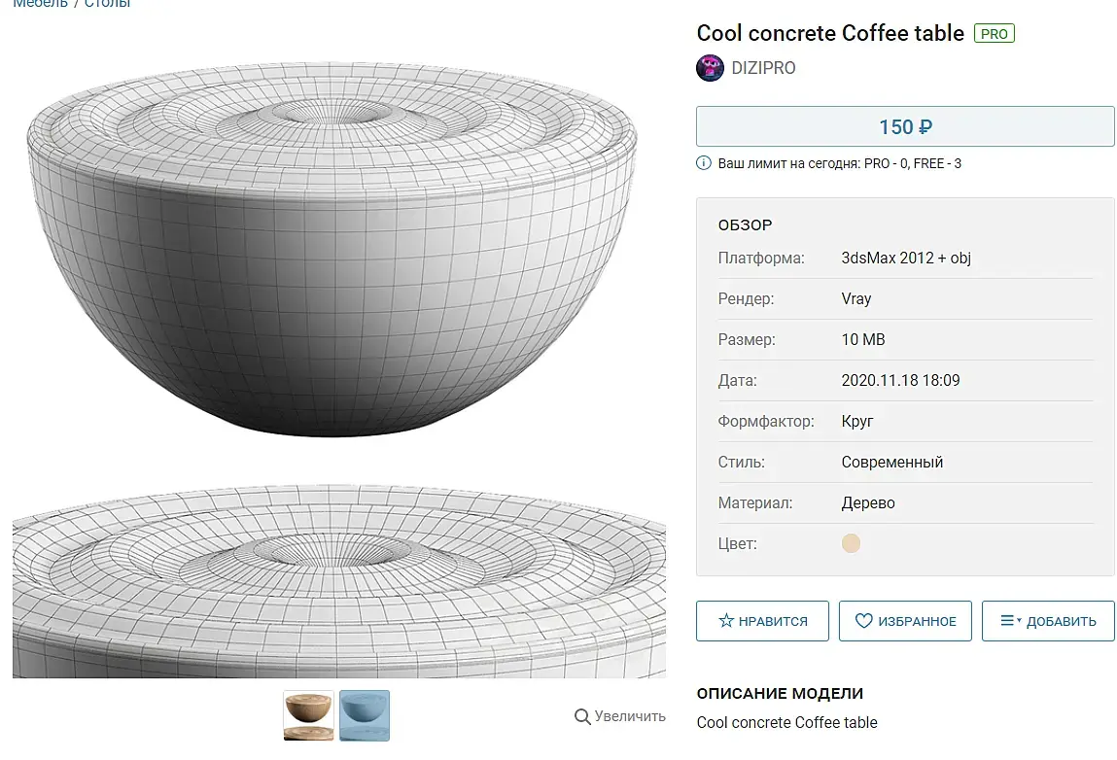Image resolution: width=1117 pixels, height=760 pixels.
Task: Go to the Столы breadcrumb category
Action: pos(107,4)
